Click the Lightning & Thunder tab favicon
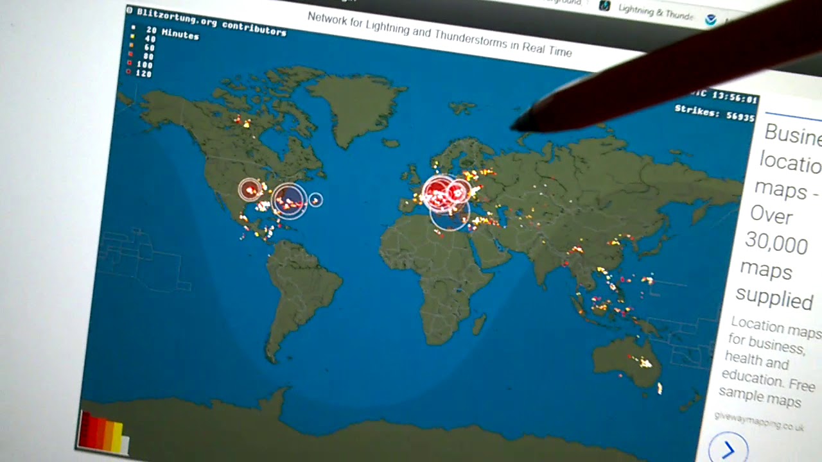This screenshot has width=822, height=462. pos(604,5)
